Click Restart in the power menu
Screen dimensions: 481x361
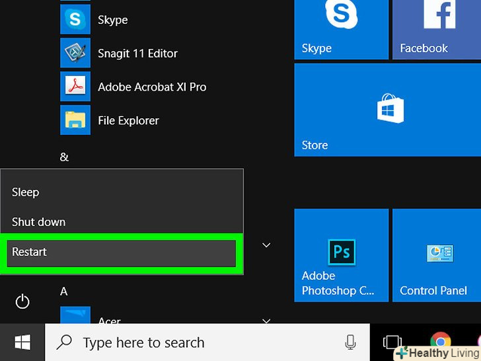click(x=122, y=253)
